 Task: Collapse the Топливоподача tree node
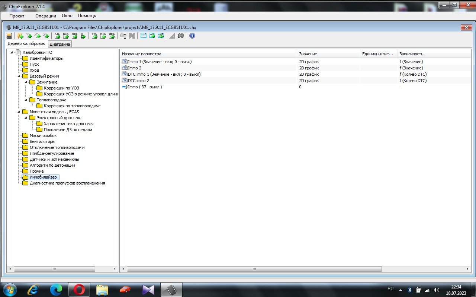26,100
